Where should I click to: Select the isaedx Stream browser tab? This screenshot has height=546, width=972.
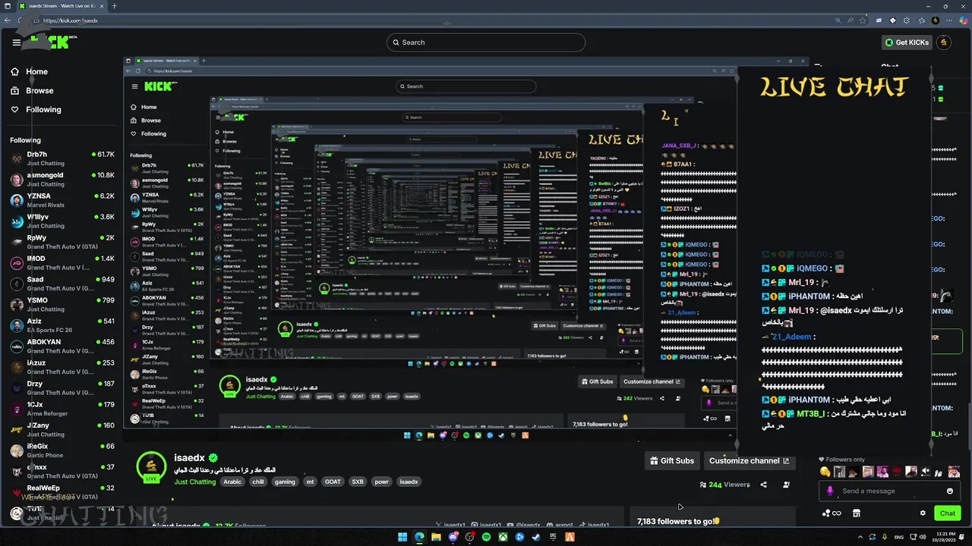[61, 6]
